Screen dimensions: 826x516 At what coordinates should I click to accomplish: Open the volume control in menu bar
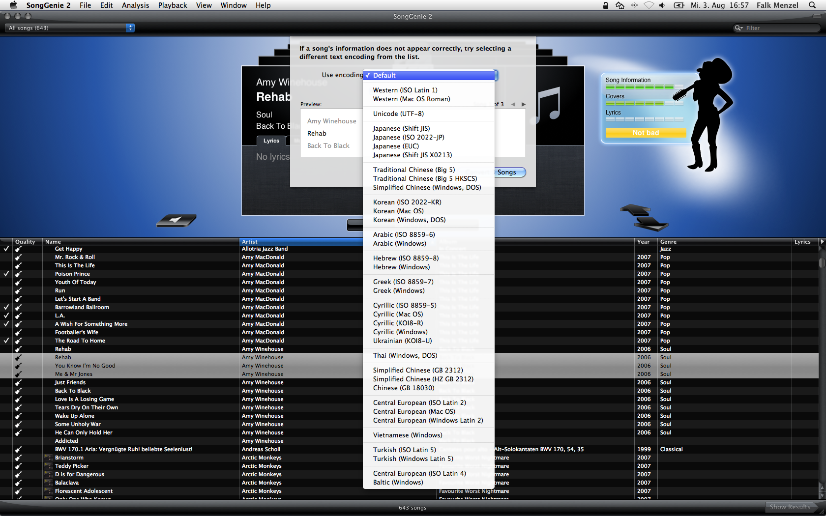click(662, 5)
